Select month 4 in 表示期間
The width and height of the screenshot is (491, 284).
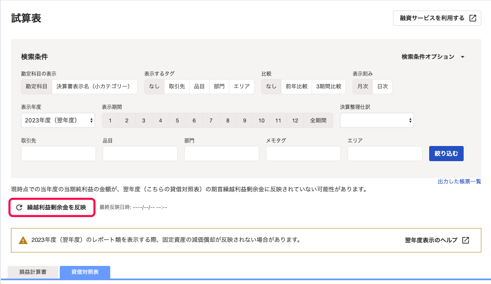[160, 121]
